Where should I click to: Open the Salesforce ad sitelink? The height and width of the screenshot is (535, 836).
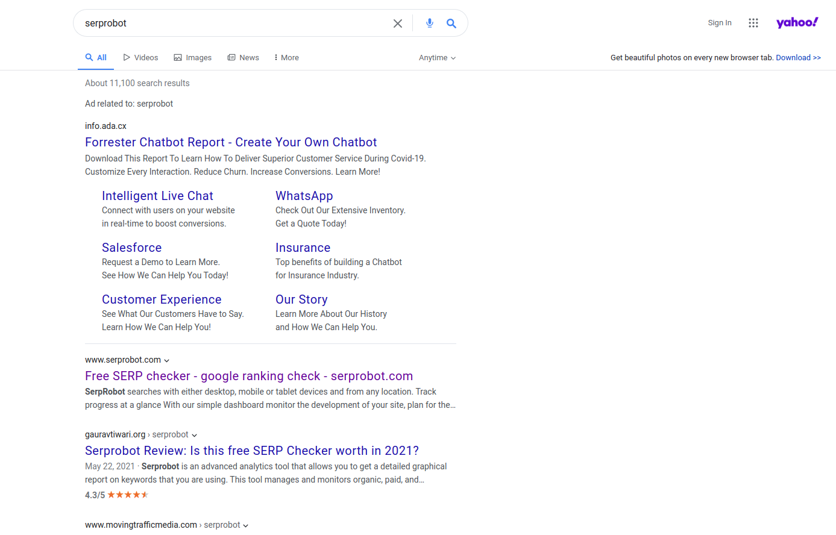click(x=131, y=248)
